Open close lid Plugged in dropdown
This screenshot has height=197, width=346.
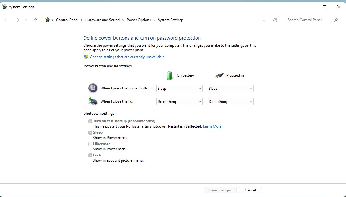pos(230,102)
